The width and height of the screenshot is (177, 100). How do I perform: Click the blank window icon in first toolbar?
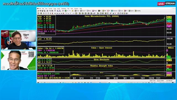pyautogui.click(x=55, y=11)
